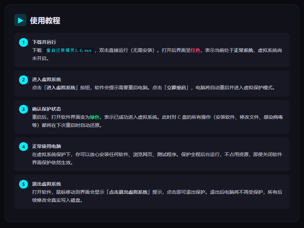This screenshot has width=304, height=228.
Task: Click the bold 正常系统 text
Action: coord(243,50)
